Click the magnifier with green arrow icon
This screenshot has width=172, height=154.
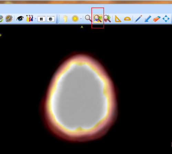pos(107,19)
